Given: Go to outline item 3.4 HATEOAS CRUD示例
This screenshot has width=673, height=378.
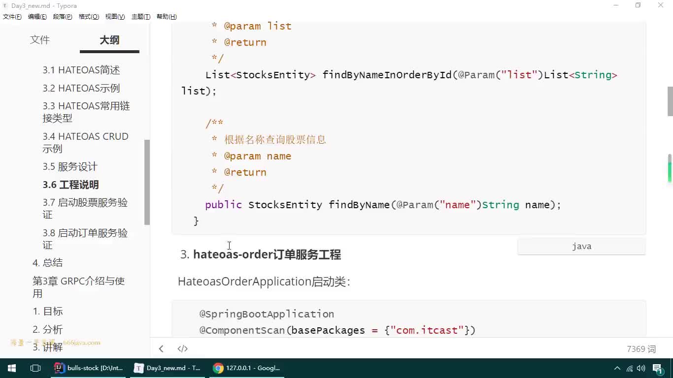Looking at the screenshot, I should (x=86, y=143).
